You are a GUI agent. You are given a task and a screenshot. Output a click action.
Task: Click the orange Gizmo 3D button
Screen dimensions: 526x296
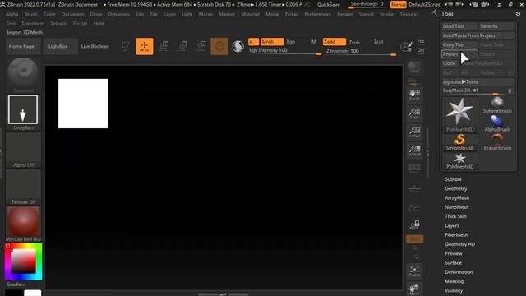click(x=219, y=46)
